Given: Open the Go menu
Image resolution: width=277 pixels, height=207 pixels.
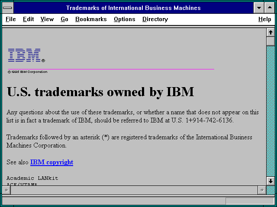Looking at the screenshot, I should point(64,19).
